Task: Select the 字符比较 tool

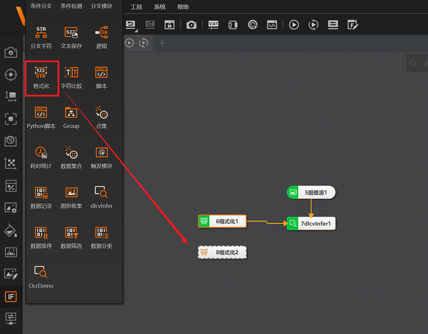Action: pos(71,78)
